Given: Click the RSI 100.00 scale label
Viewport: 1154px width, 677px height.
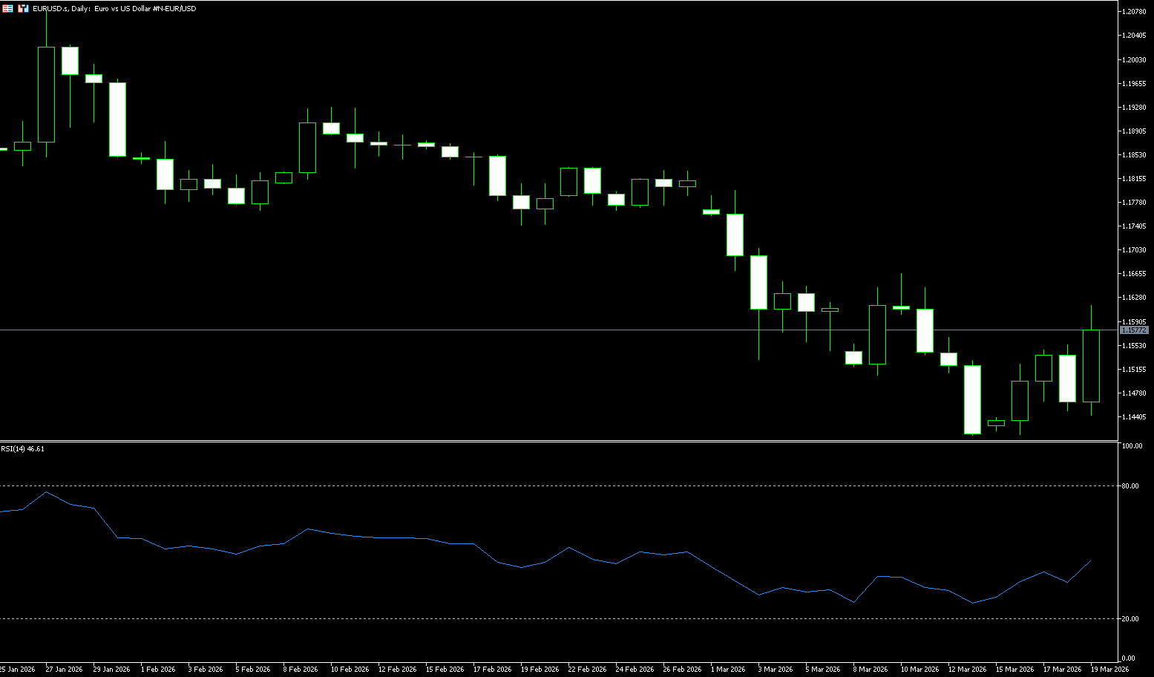Looking at the screenshot, I should point(1132,446).
